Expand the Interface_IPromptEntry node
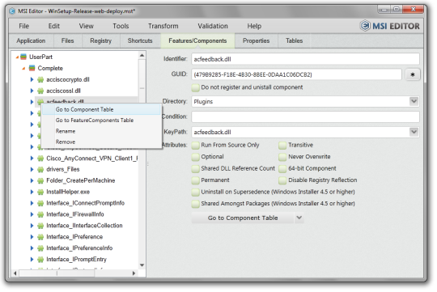437x292 pixels. pos(32,260)
